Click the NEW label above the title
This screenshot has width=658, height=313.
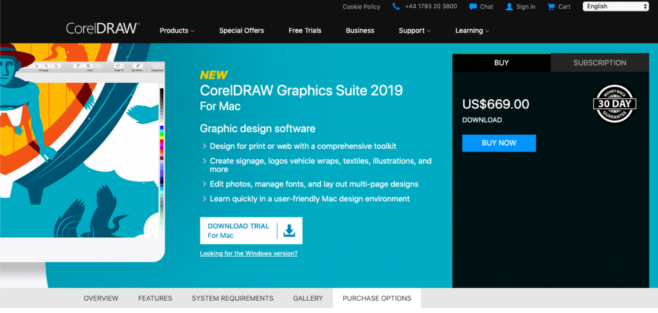(213, 76)
